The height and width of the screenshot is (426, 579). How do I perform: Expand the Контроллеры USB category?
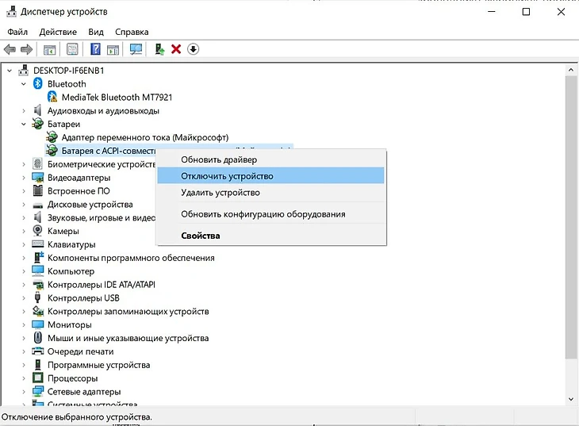[24, 298]
